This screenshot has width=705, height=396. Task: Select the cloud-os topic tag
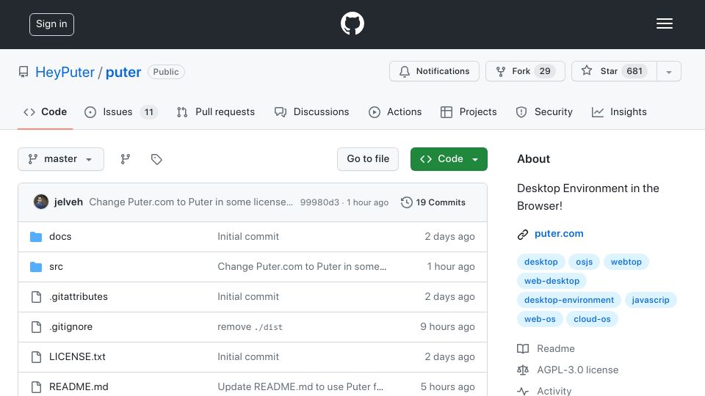point(592,319)
